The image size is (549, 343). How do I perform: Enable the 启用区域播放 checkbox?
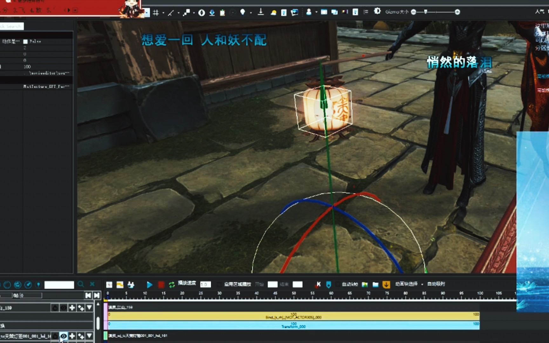coord(219,285)
